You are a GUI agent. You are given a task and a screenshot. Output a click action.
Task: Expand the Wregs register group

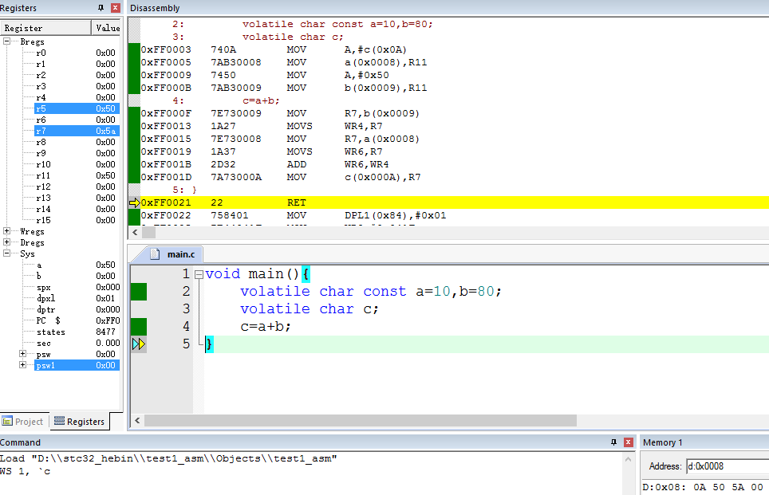7,231
